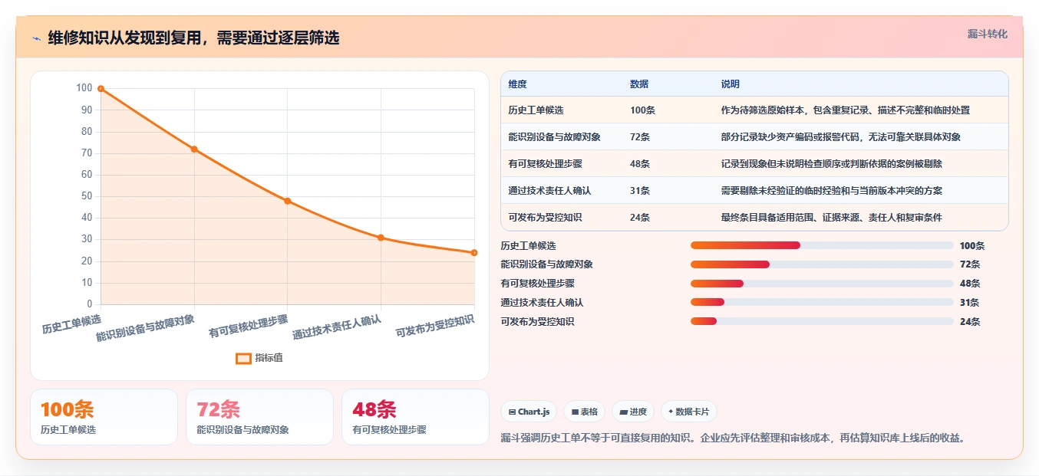Click the 72条 data card
Viewport: 1039px width, 476px height.
259,417
